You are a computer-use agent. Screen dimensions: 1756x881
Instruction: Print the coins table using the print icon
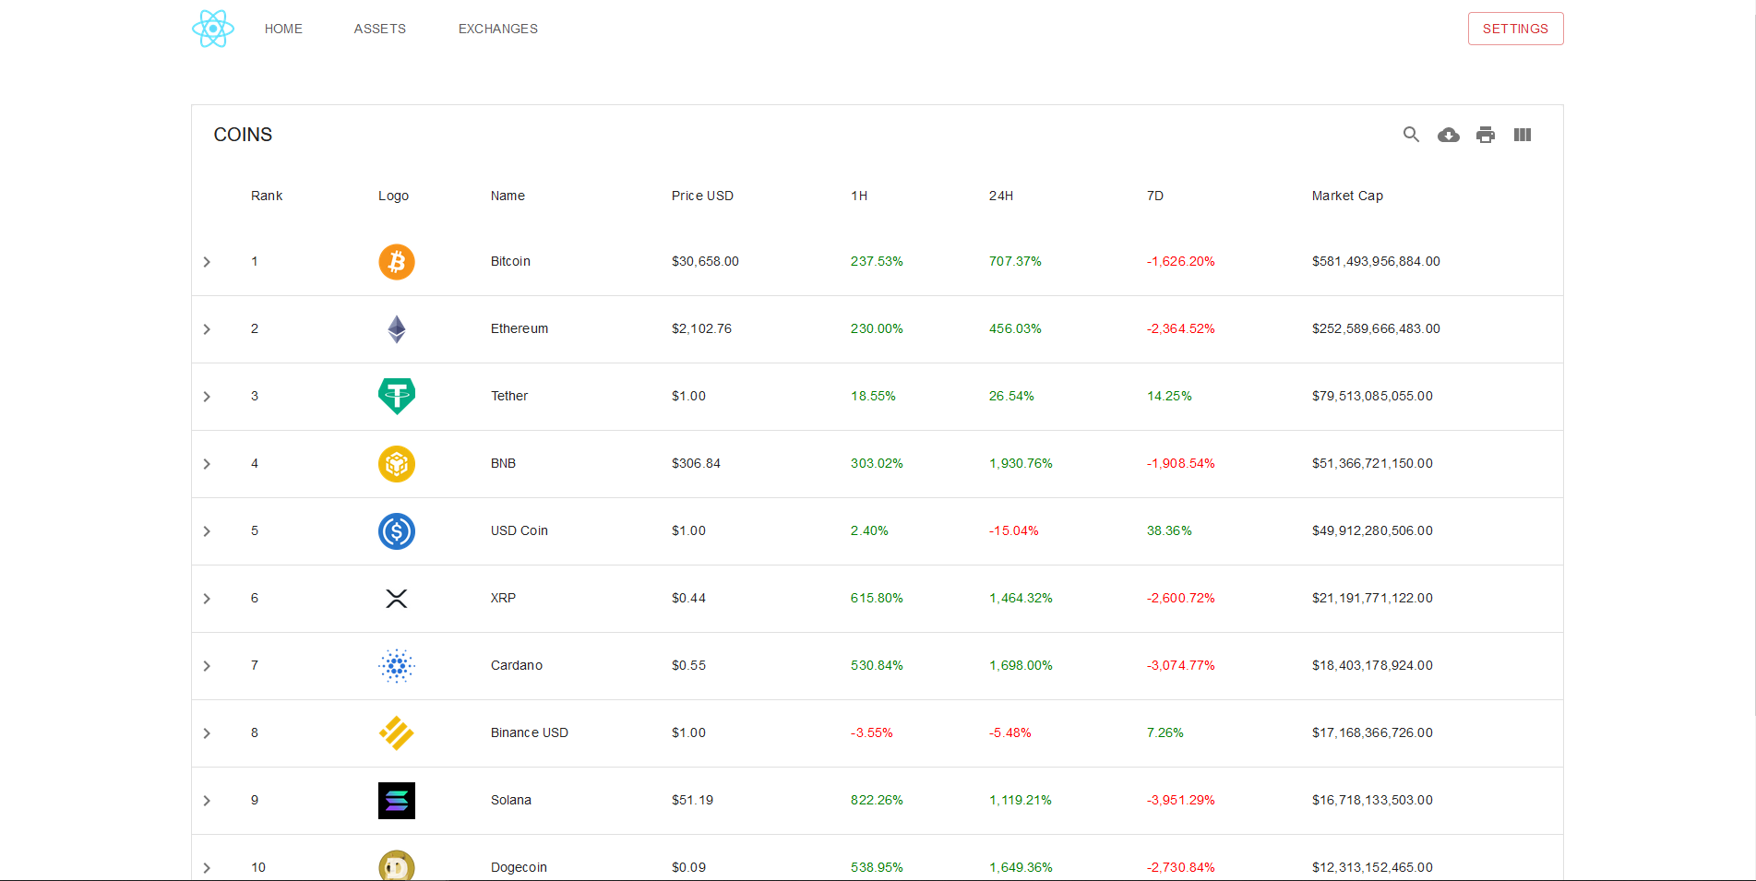pyautogui.click(x=1485, y=135)
